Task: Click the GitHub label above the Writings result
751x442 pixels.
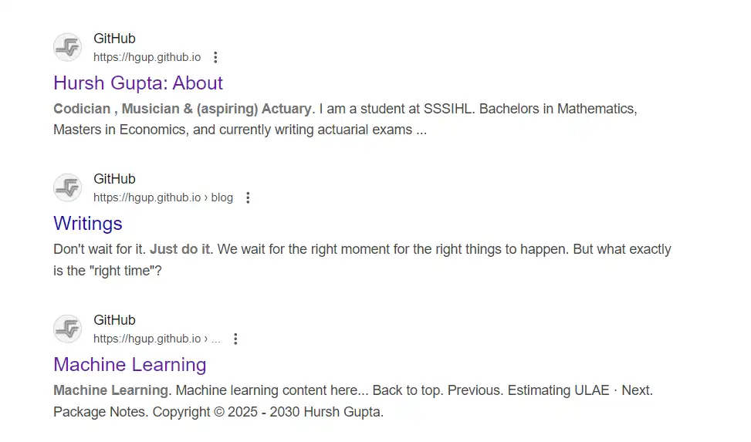Action: coord(114,179)
